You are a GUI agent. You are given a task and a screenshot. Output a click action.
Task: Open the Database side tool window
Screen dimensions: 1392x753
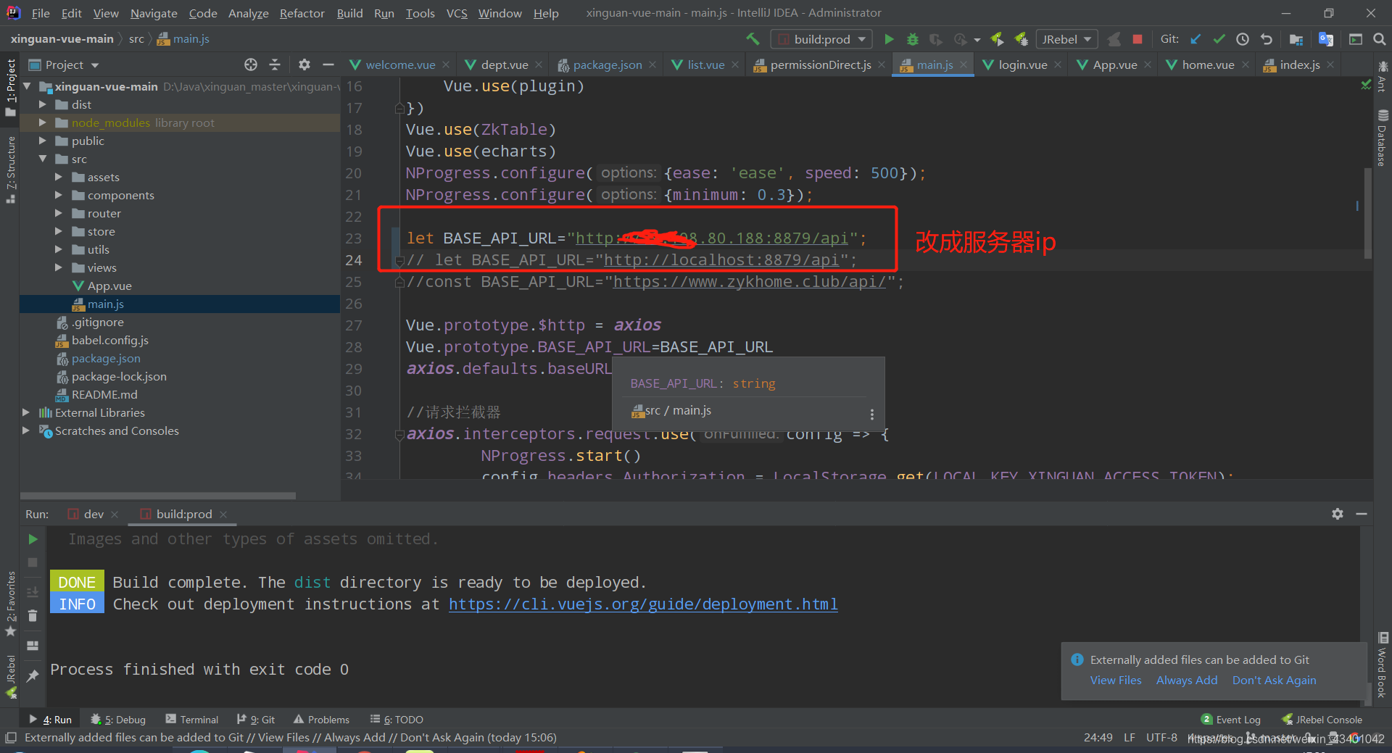pyautogui.click(x=1383, y=138)
